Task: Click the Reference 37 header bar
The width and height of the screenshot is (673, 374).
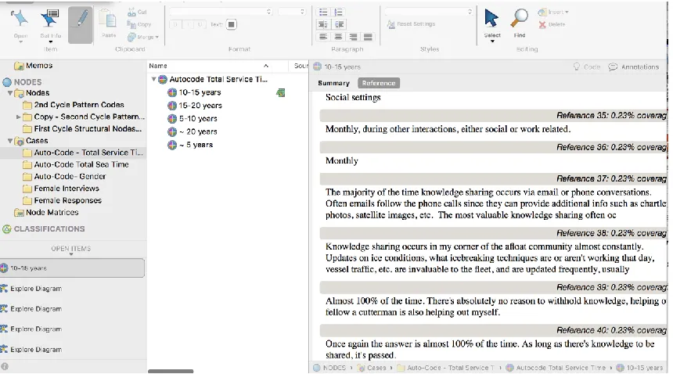Action: click(493, 178)
